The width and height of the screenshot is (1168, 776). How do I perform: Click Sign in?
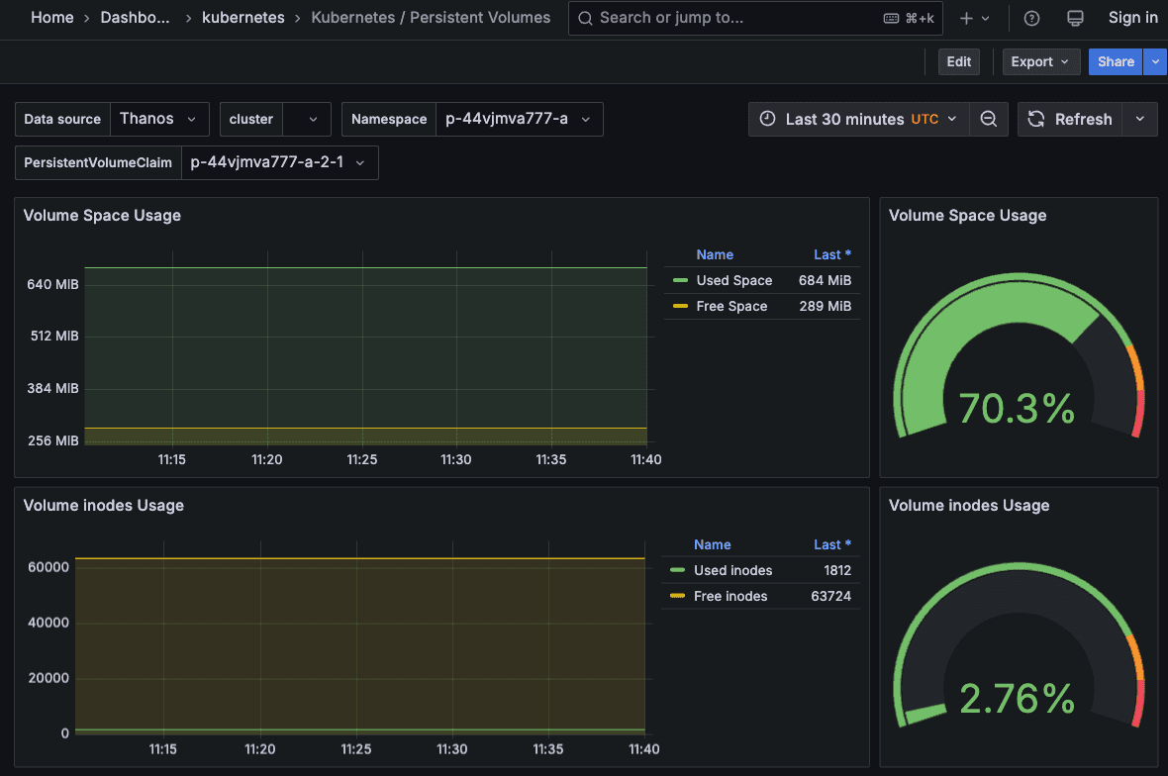coord(1132,18)
